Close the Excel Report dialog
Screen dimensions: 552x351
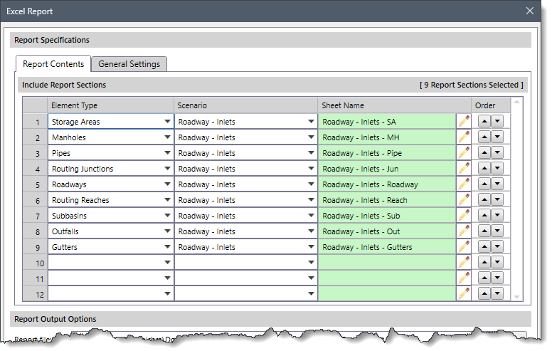tap(530, 11)
